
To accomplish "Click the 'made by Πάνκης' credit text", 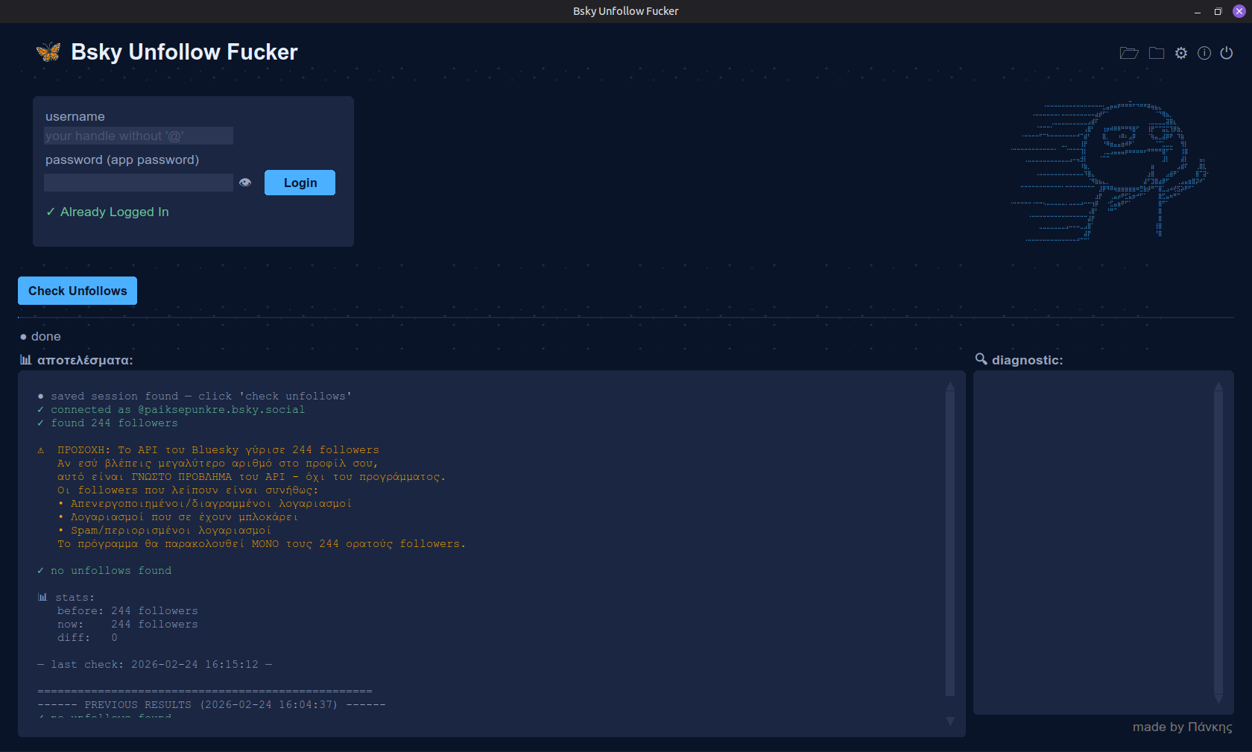I will (1182, 727).
